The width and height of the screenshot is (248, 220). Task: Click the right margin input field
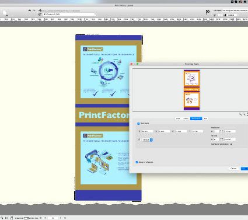[x=181, y=131]
